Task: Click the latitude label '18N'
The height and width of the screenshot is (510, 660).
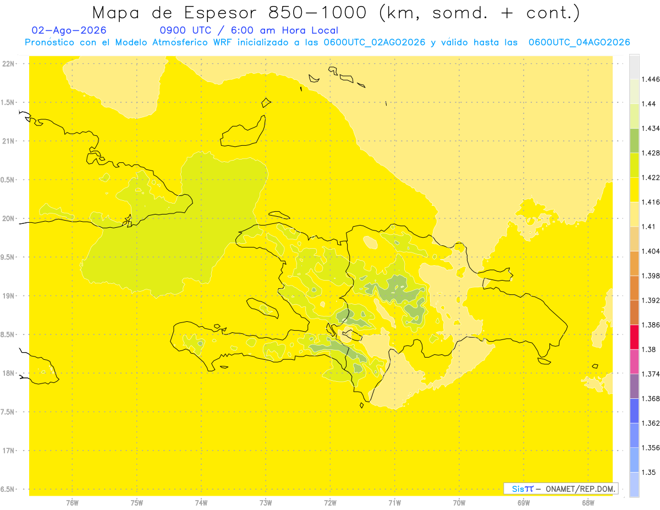Action: 8,373
